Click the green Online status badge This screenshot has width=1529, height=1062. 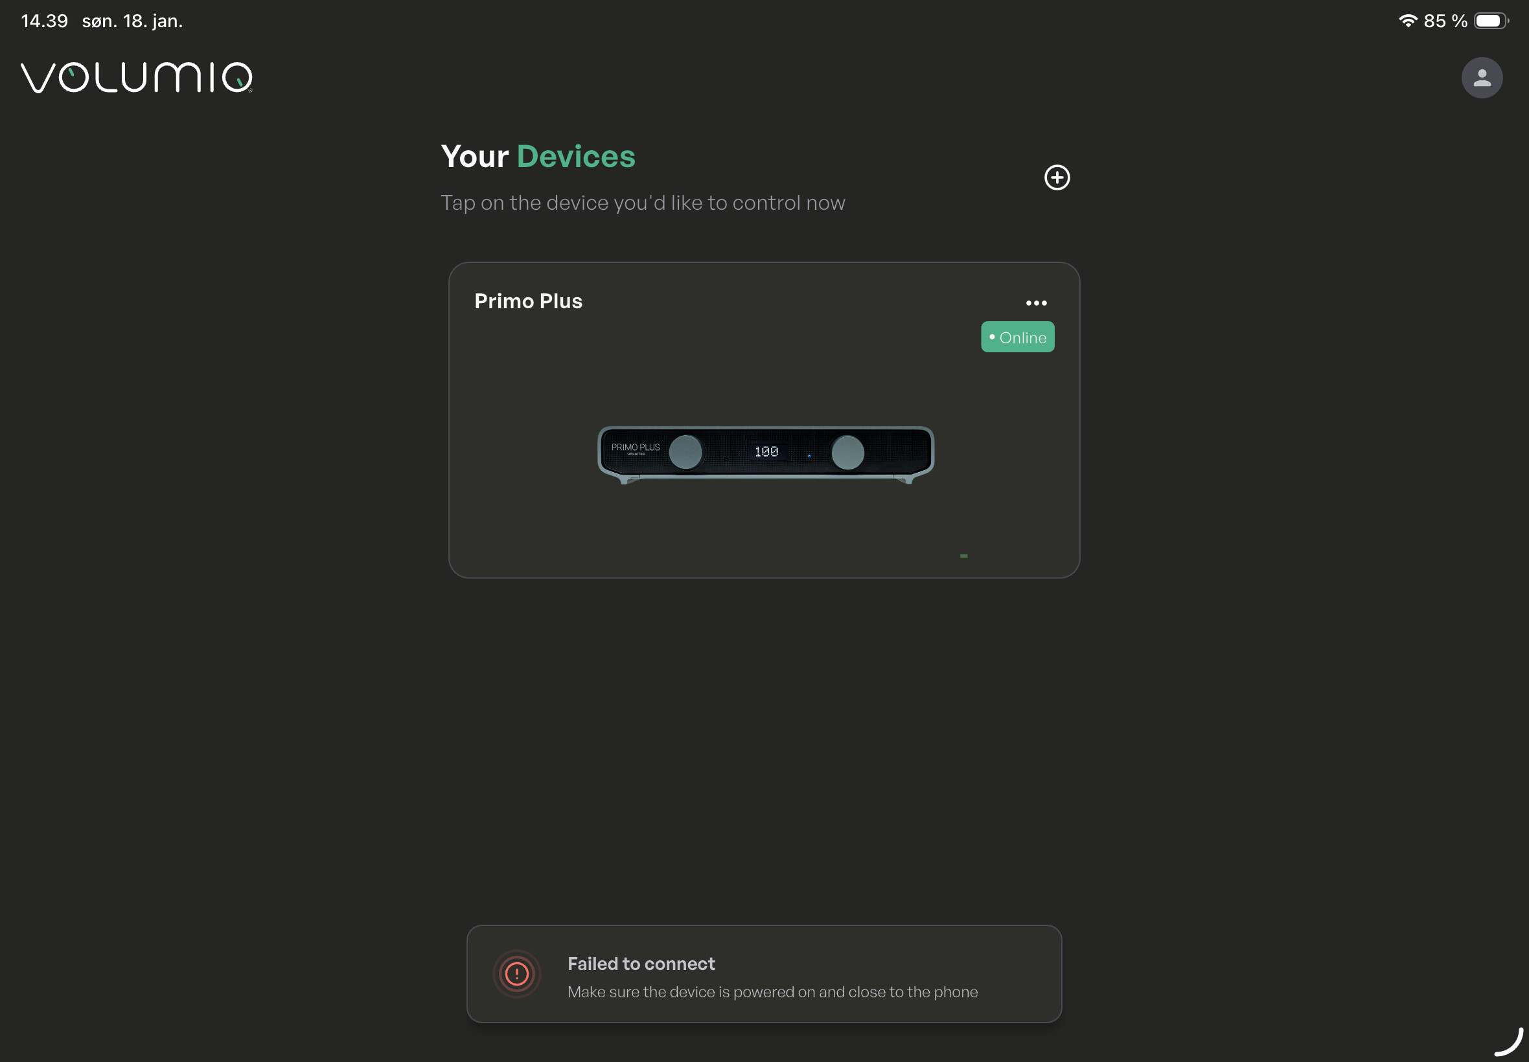click(x=1017, y=337)
